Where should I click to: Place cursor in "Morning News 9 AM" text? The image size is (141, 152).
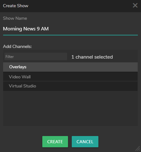pyautogui.click(x=26, y=29)
